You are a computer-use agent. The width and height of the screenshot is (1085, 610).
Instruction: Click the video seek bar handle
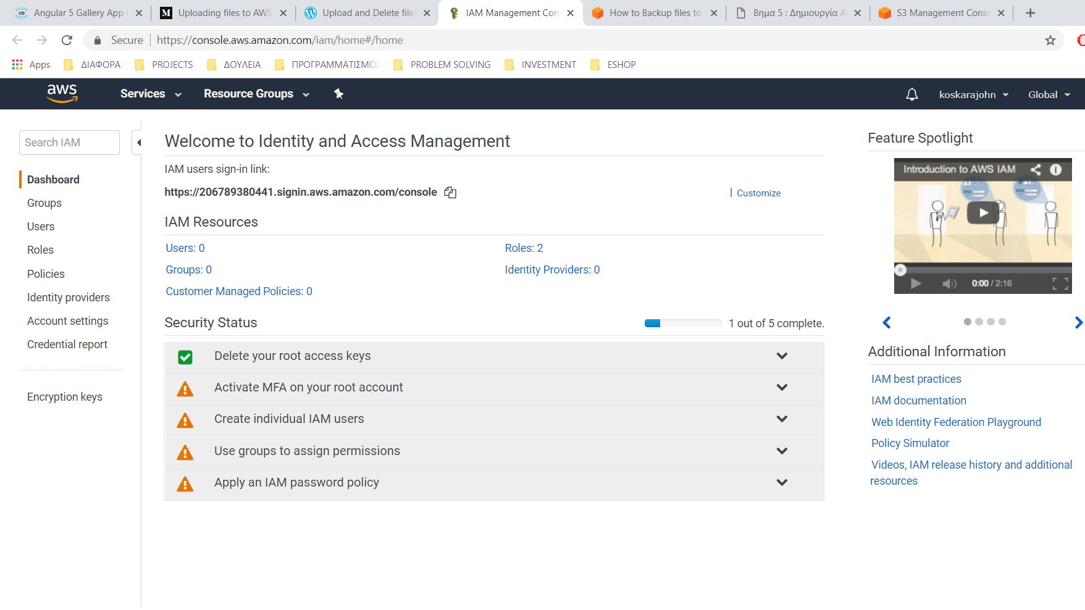coord(900,270)
